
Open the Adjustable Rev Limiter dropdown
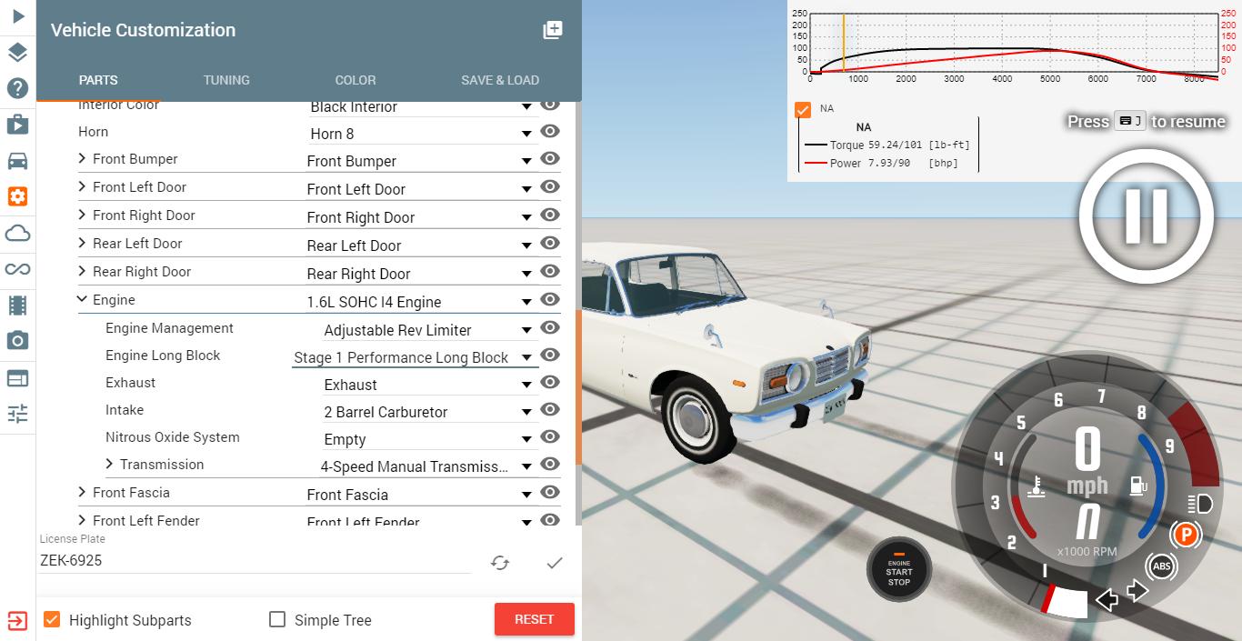(428, 330)
